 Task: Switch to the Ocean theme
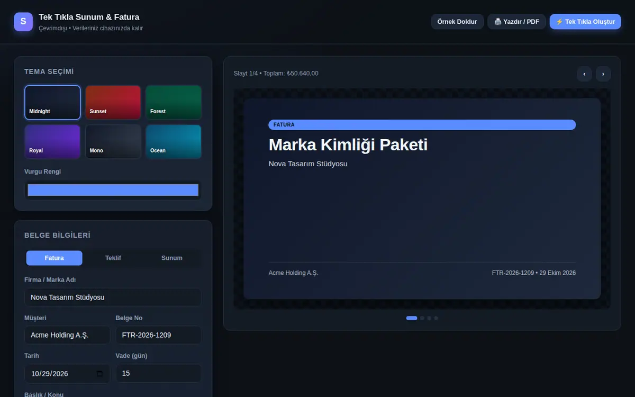click(x=174, y=142)
